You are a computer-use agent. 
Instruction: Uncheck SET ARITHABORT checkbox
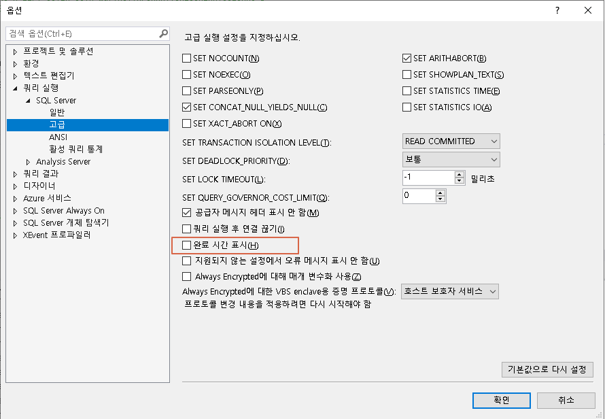tap(407, 58)
